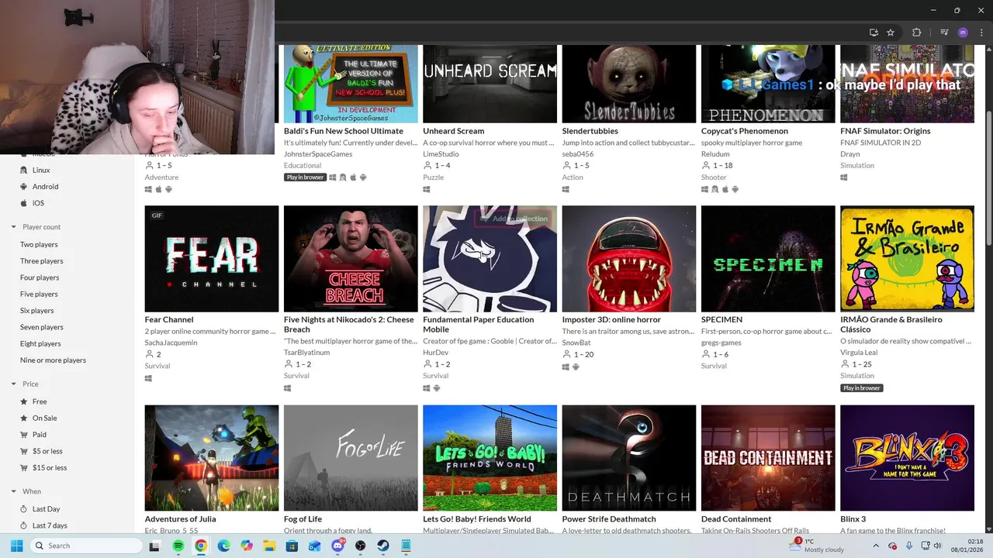
Task: Open Baldi's Fun New School Ultimate title
Action: click(344, 131)
